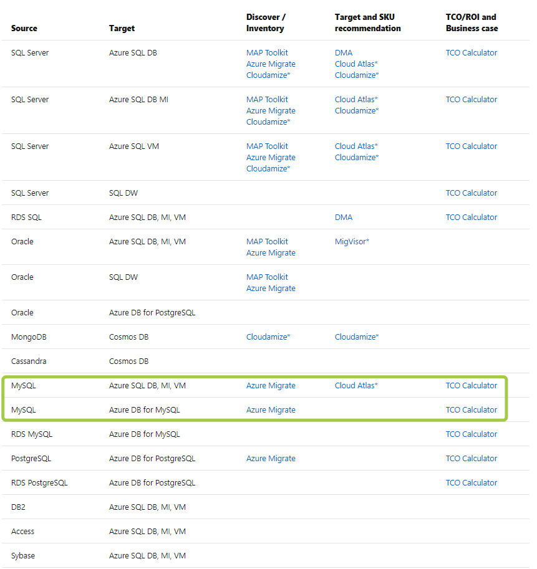Open Cloudamize* SKU recommendation link in Azure SQL DB row
This screenshot has width=537, height=569.
coord(357,75)
